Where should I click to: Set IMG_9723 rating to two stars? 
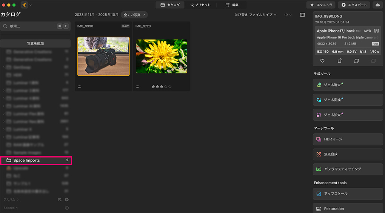(157, 87)
